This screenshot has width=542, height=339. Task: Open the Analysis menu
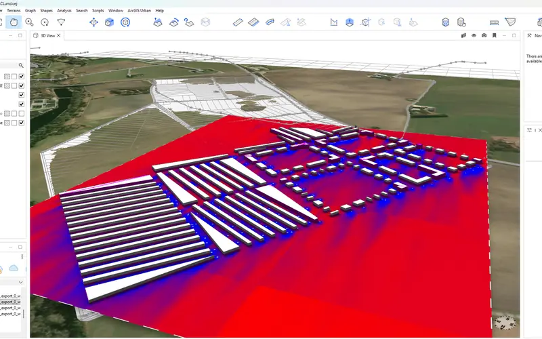pos(64,11)
